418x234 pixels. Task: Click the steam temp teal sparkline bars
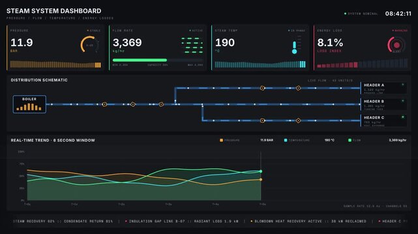260,64
